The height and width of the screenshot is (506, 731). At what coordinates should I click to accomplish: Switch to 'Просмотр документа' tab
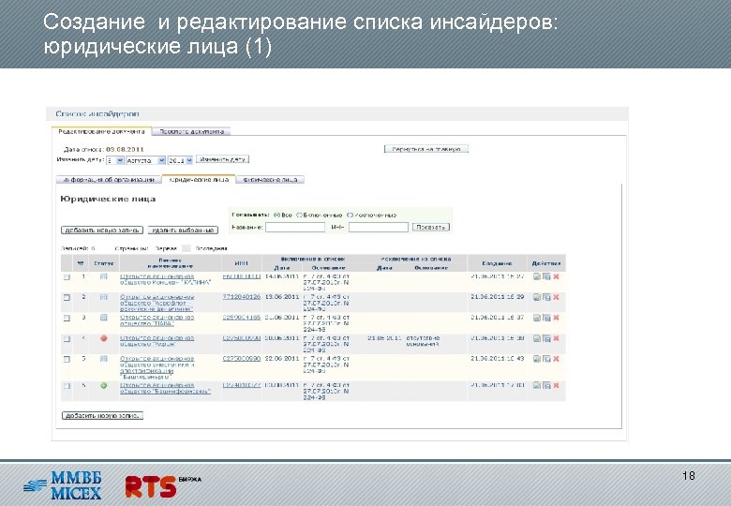(x=191, y=132)
